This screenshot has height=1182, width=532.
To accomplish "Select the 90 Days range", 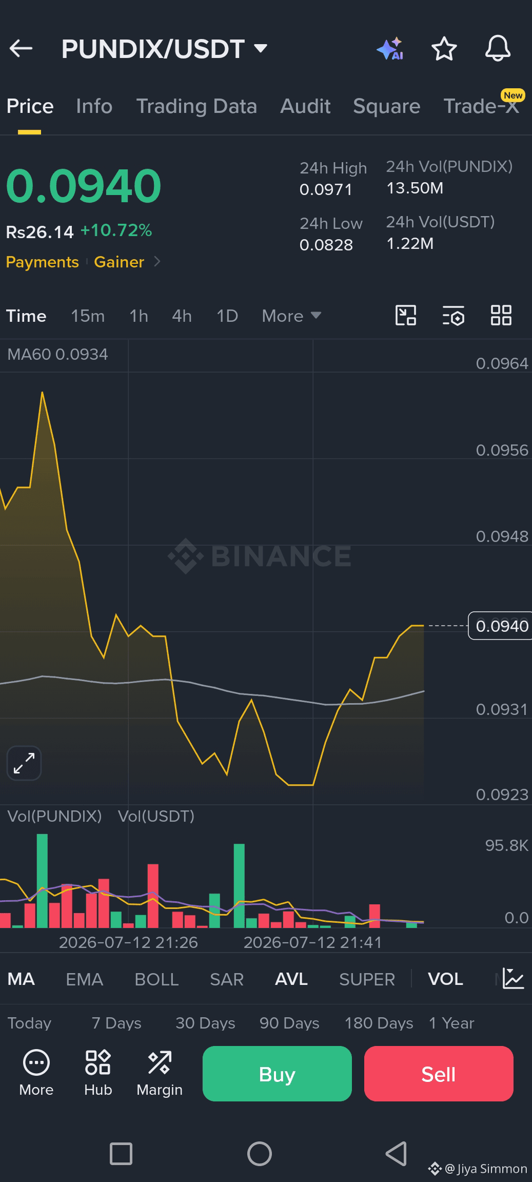I will click(289, 1023).
